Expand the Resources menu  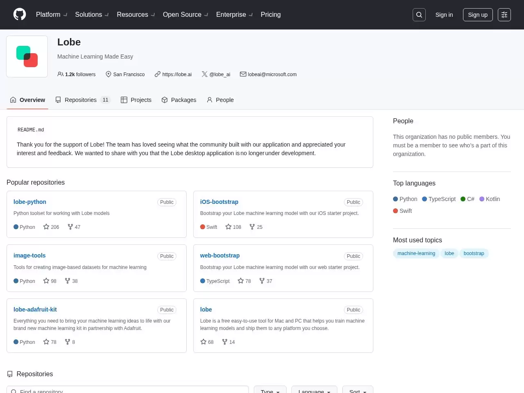click(x=136, y=15)
